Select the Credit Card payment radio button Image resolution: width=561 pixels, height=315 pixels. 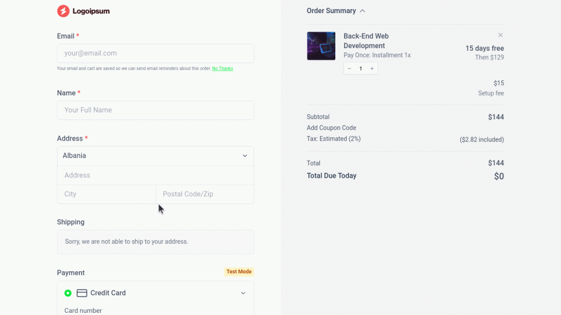68,293
